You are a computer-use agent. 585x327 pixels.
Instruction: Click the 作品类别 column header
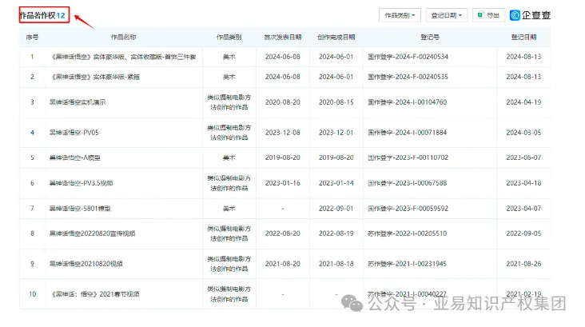pos(229,38)
